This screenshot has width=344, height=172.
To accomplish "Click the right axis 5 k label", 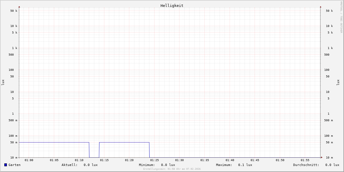I will 330,33.
